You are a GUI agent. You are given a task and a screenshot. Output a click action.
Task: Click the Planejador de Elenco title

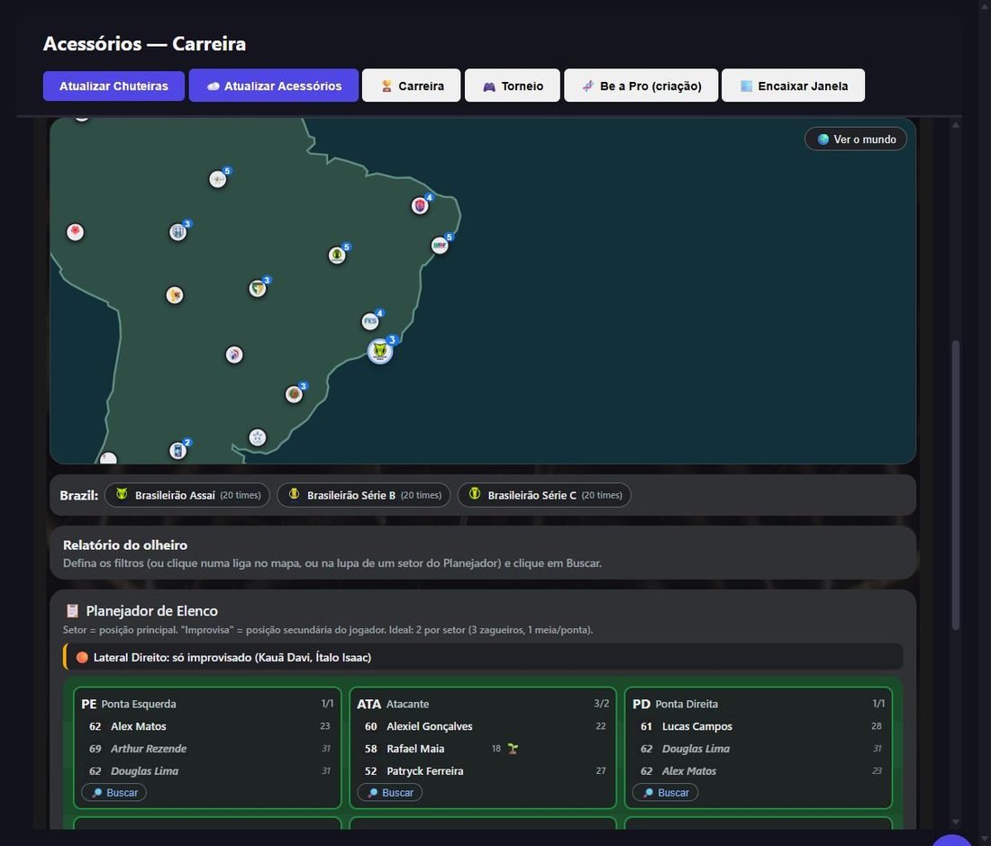pyautogui.click(x=151, y=610)
